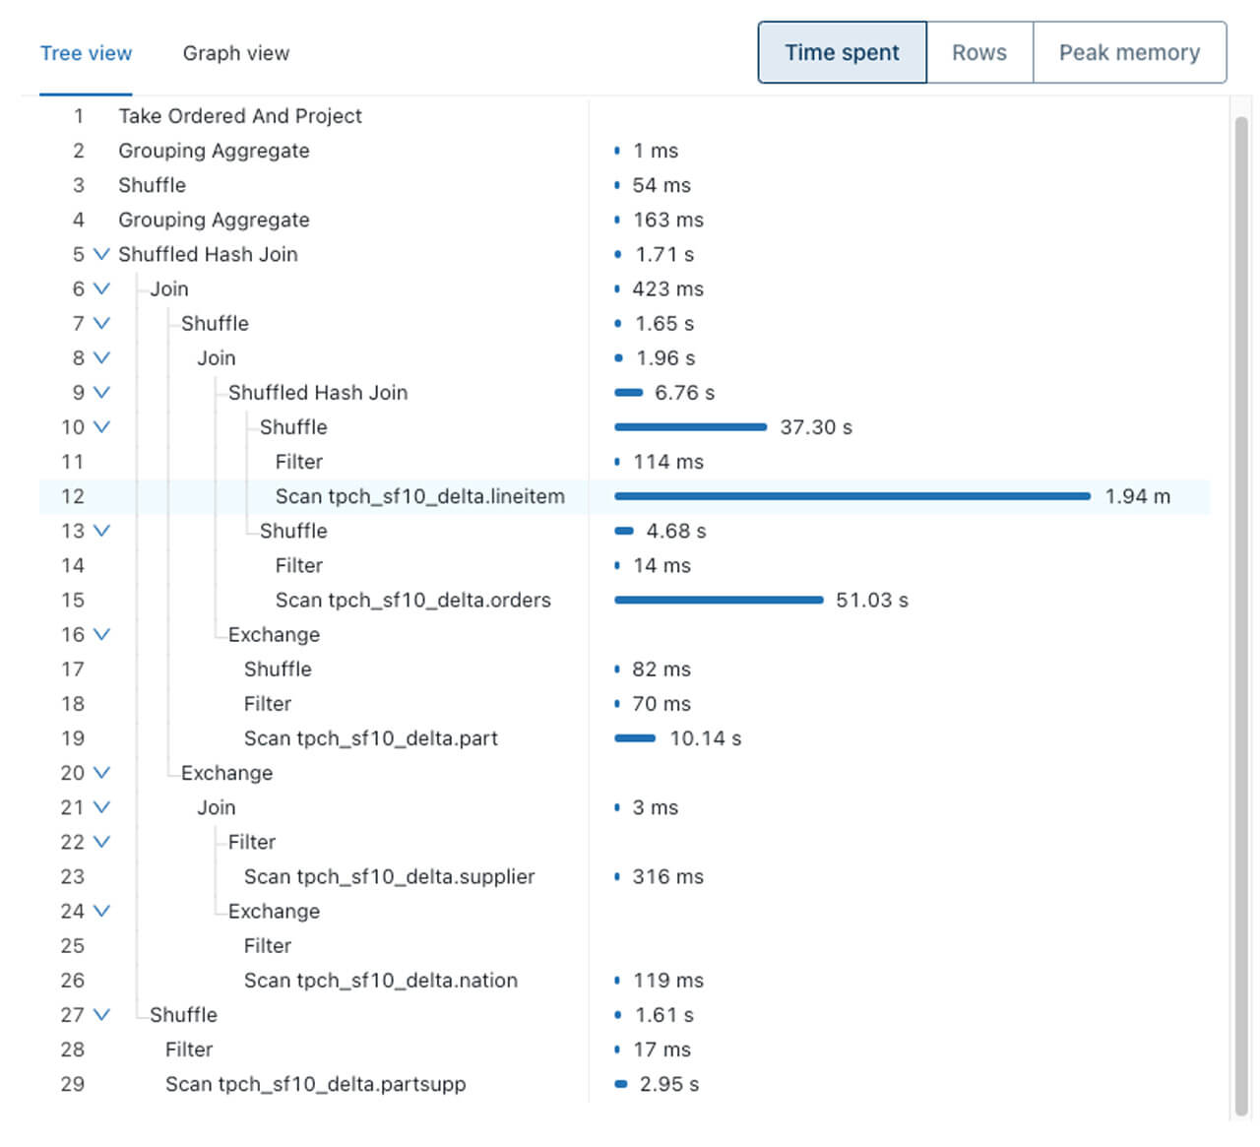Click the 1.94 m time bar for lineitem
The width and height of the screenshot is (1260, 1147).
pos(851,496)
